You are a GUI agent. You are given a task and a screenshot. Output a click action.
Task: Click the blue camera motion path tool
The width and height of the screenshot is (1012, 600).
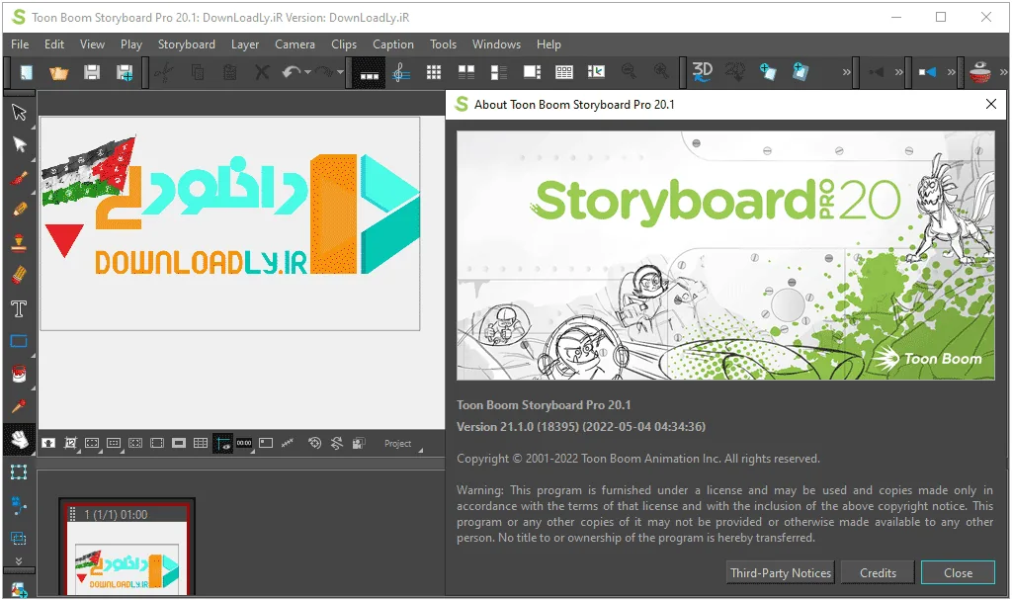20,505
